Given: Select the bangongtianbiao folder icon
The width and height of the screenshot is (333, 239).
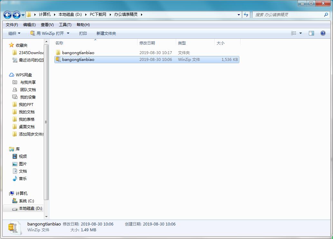Looking at the screenshot, I should click(x=58, y=53).
